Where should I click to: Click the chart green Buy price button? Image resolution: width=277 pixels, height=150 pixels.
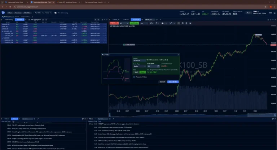(134, 23)
